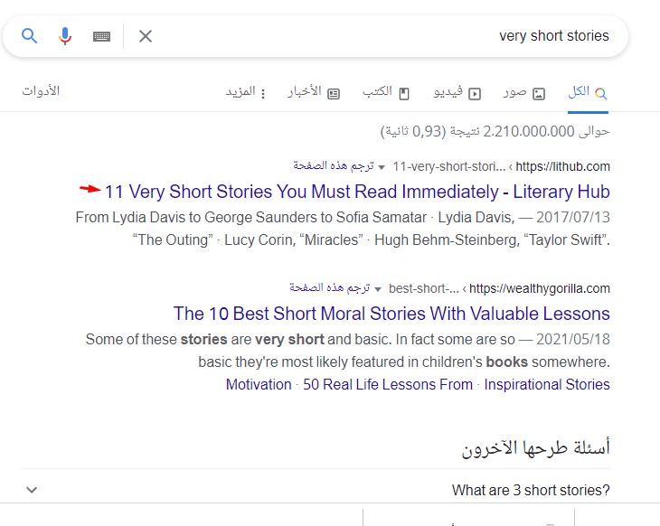The width and height of the screenshot is (660, 526).
Task: Open the الأدوات (Tools) options
Action: (x=41, y=91)
